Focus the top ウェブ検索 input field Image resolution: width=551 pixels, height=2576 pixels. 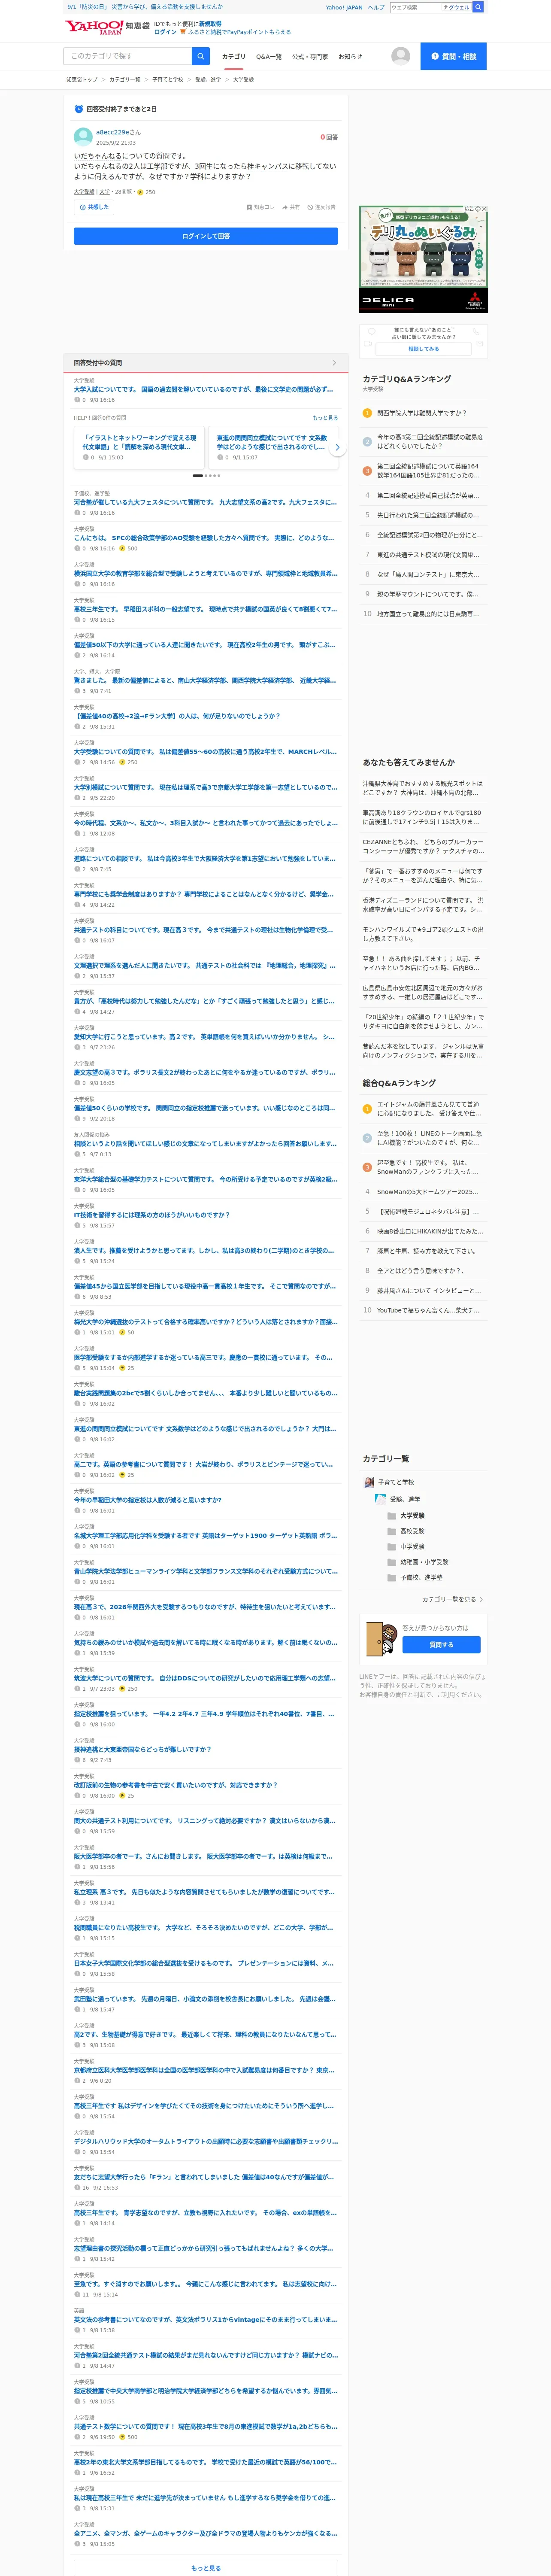point(415,7)
